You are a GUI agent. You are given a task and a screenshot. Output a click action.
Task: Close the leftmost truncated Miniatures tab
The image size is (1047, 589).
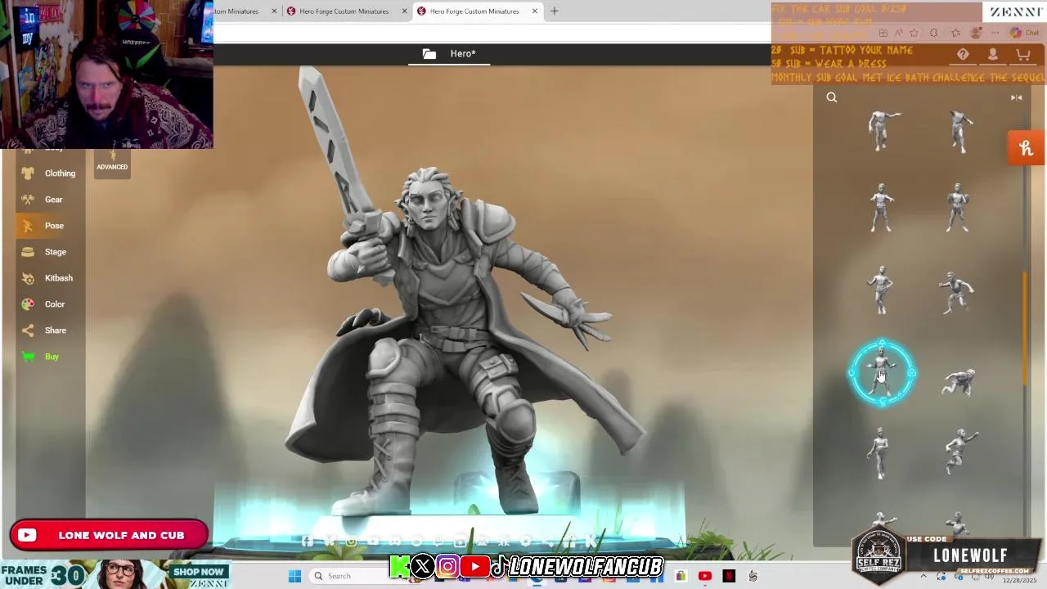tap(274, 11)
